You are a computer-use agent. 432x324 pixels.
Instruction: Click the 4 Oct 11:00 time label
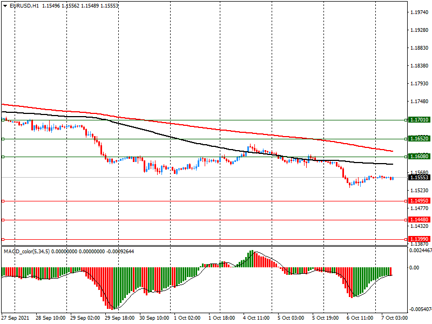pos(256,318)
